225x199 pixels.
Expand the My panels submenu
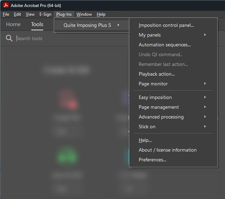click(173, 35)
